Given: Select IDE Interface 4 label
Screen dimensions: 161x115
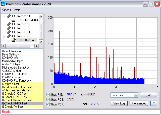Looking at the screenshot, I should click(x=21, y=32).
